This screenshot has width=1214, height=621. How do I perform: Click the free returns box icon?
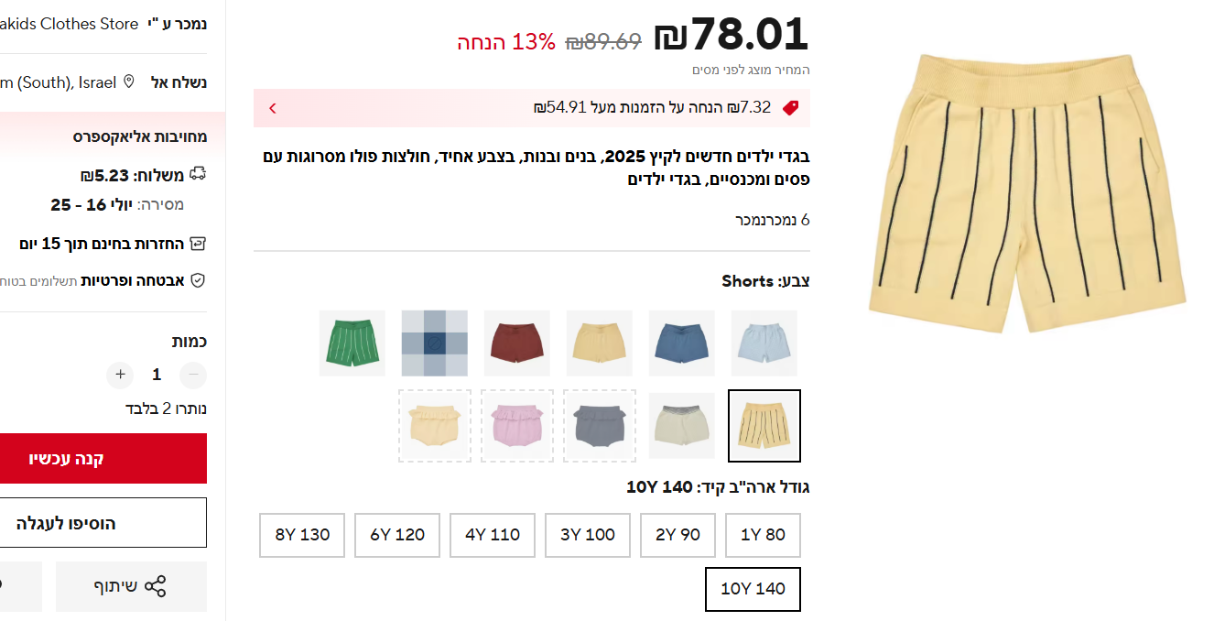point(198,244)
